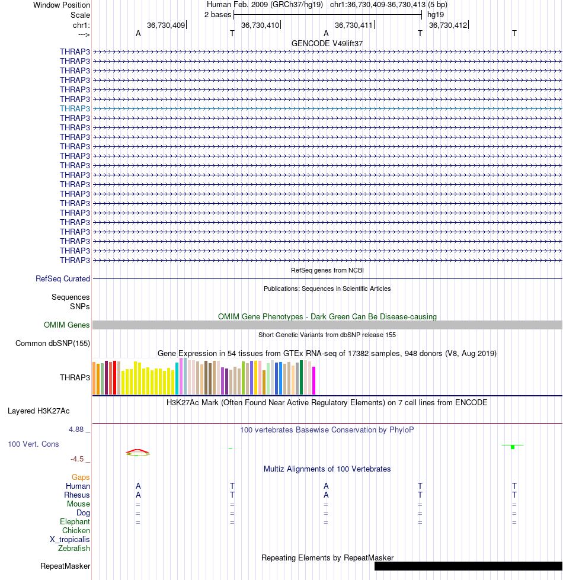Click the ---> strand direction arrow label
The height and width of the screenshot is (580, 563).
[x=84, y=35]
